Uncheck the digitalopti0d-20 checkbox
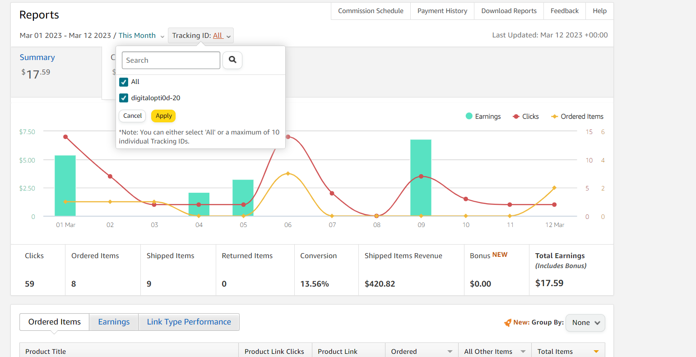Image resolution: width=696 pixels, height=357 pixels. coord(124,98)
